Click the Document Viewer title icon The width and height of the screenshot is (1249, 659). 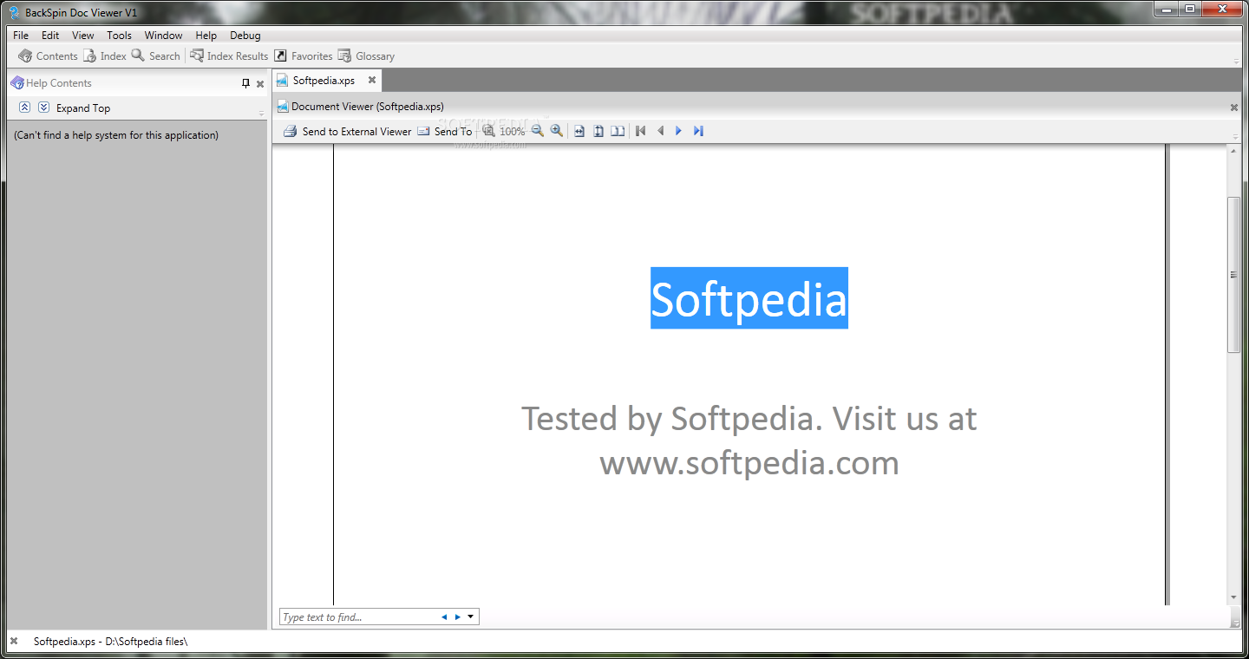pyautogui.click(x=283, y=107)
